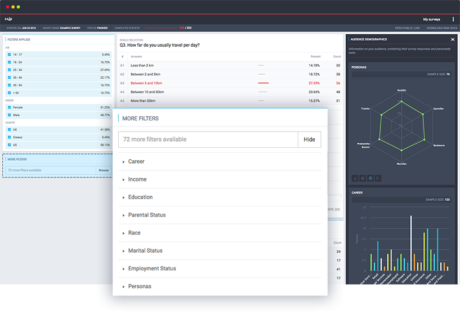Toggle the 35 - 44 age filter
460x312 pixels.
click(x=10, y=78)
